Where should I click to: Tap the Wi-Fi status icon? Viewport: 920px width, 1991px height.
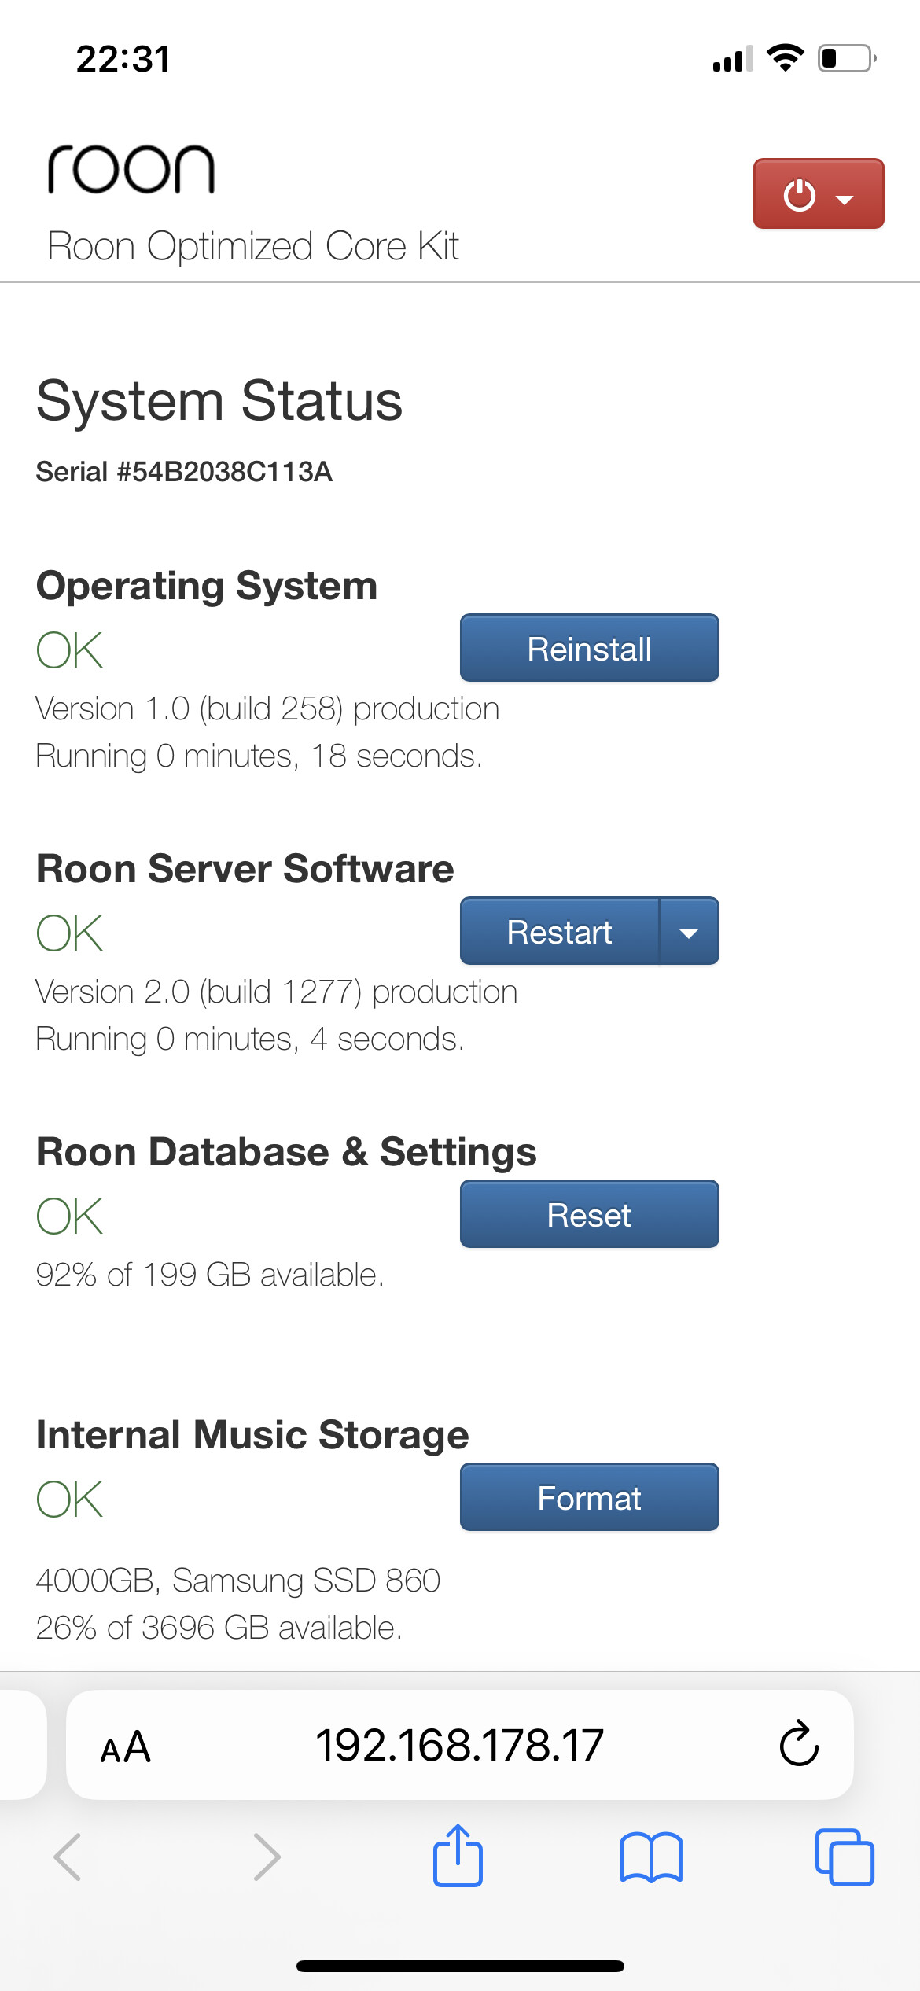pyautogui.click(x=785, y=58)
